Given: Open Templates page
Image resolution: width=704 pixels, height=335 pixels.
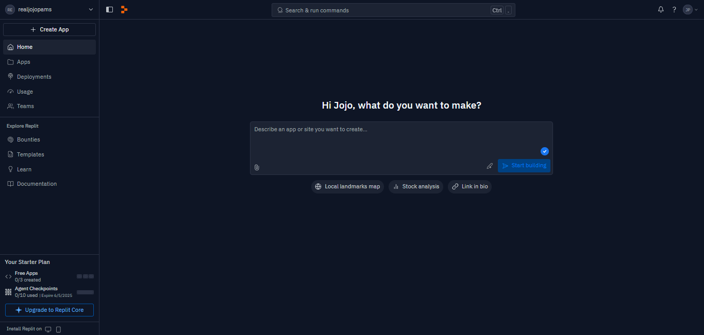Looking at the screenshot, I should pos(49,154).
